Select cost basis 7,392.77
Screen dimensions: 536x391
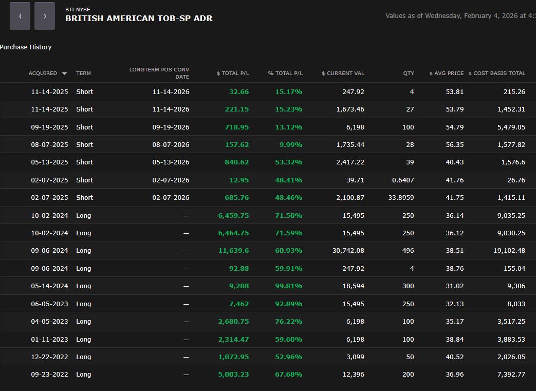(x=511, y=374)
